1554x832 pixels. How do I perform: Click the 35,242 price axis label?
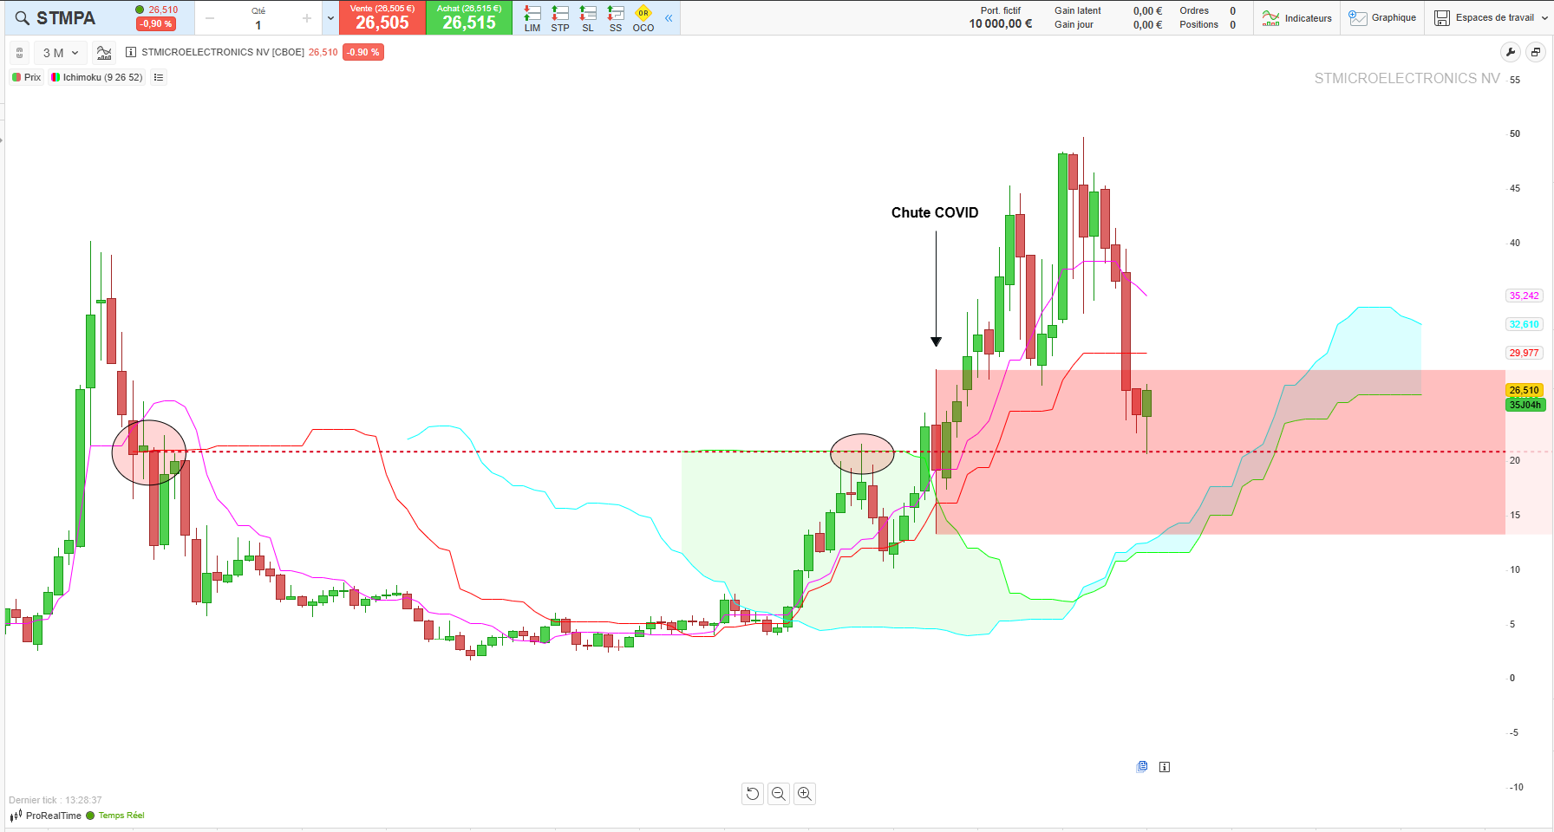1524,296
